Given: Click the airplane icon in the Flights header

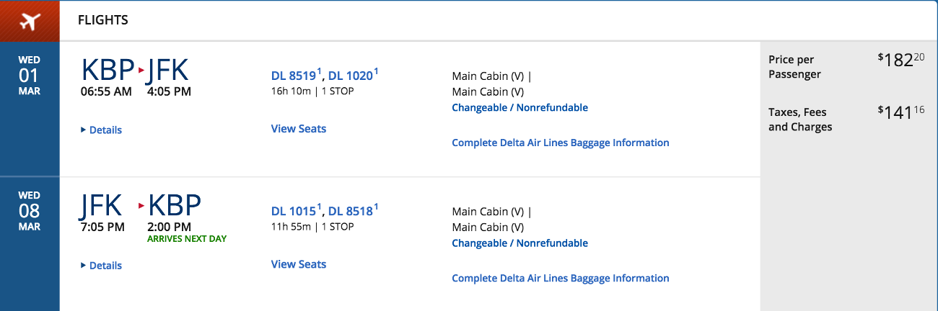Looking at the screenshot, I should pos(30,21).
